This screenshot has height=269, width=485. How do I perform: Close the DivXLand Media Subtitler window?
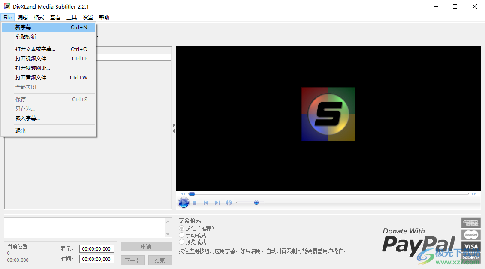pyautogui.click(x=474, y=6)
